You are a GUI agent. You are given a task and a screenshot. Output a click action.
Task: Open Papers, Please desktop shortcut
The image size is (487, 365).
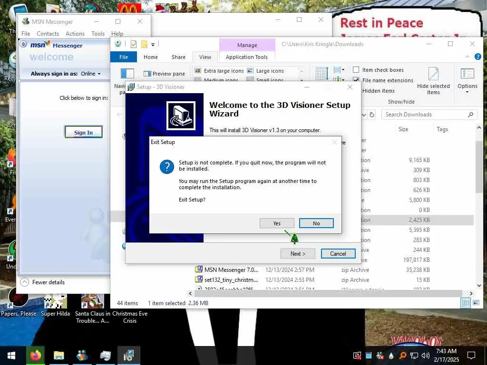click(19, 302)
